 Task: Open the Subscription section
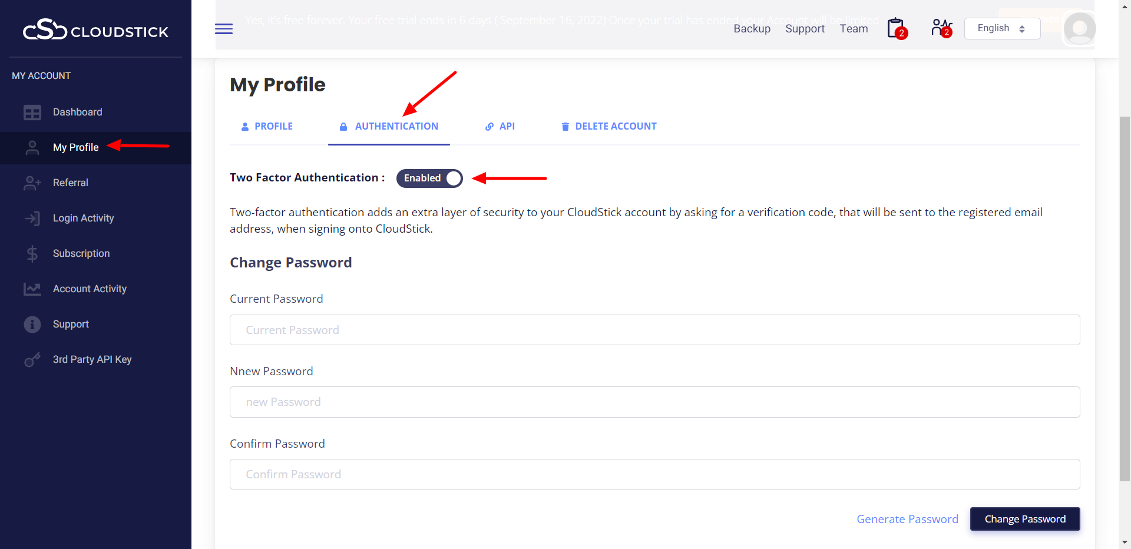point(81,253)
